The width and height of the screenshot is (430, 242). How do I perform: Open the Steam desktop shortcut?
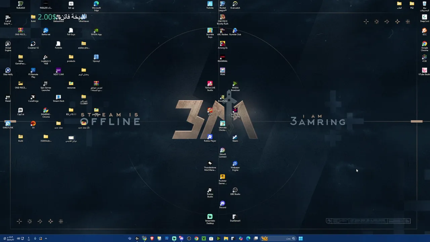[x=235, y=138]
